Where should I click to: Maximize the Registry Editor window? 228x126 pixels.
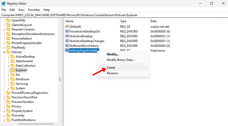coord(212,3)
